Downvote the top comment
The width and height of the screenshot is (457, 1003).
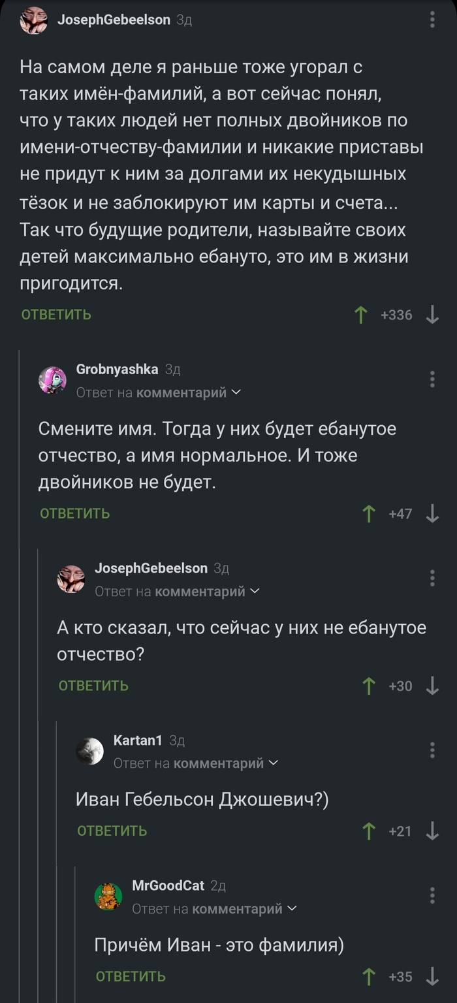coord(433,314)
